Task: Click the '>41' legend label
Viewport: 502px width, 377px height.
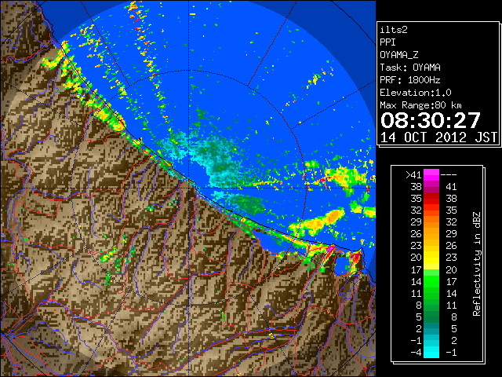Action: pos(413,174)
